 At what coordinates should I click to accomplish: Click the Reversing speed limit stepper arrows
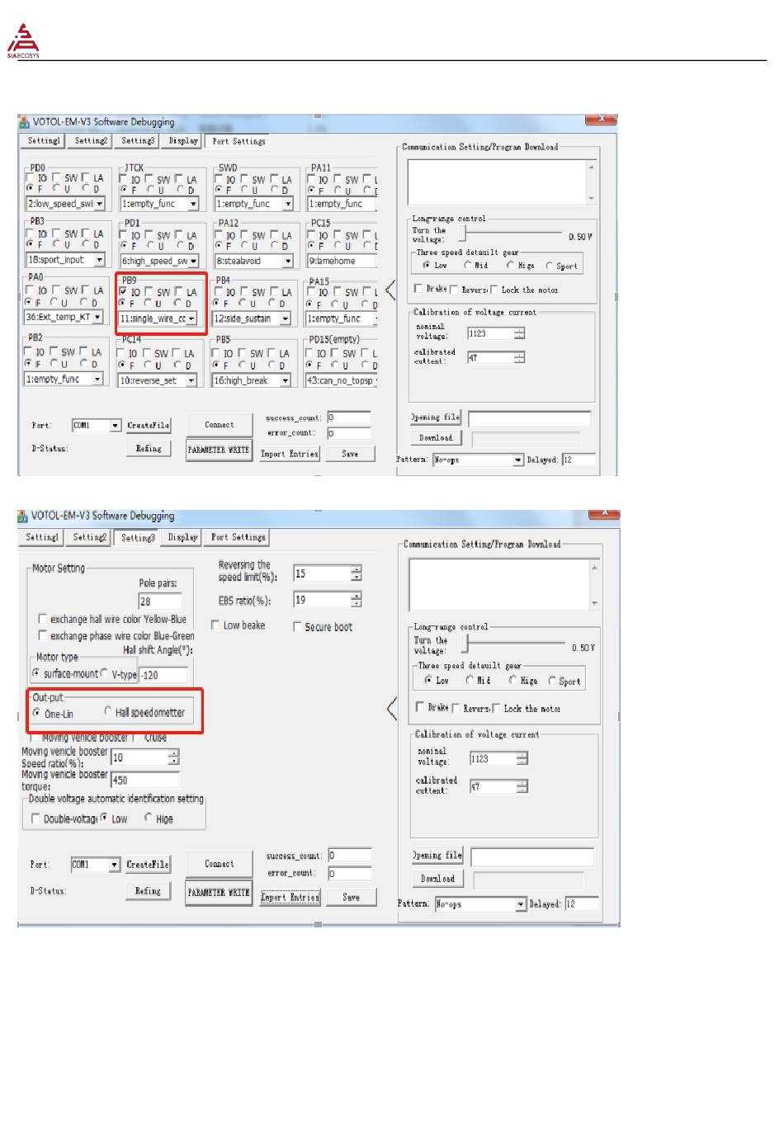(x=356, y=573)
